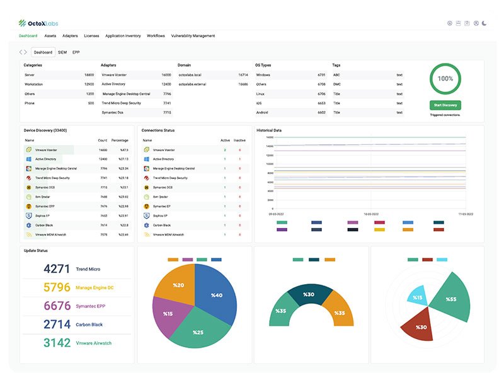Click the 100% discovery progress ring

pyautogui.click(x=445, y=79)
